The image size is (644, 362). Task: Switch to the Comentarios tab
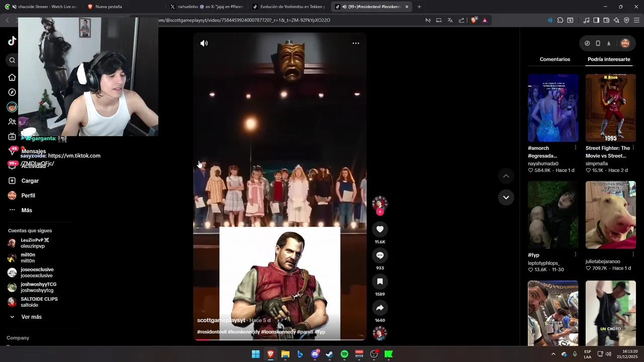555,59
